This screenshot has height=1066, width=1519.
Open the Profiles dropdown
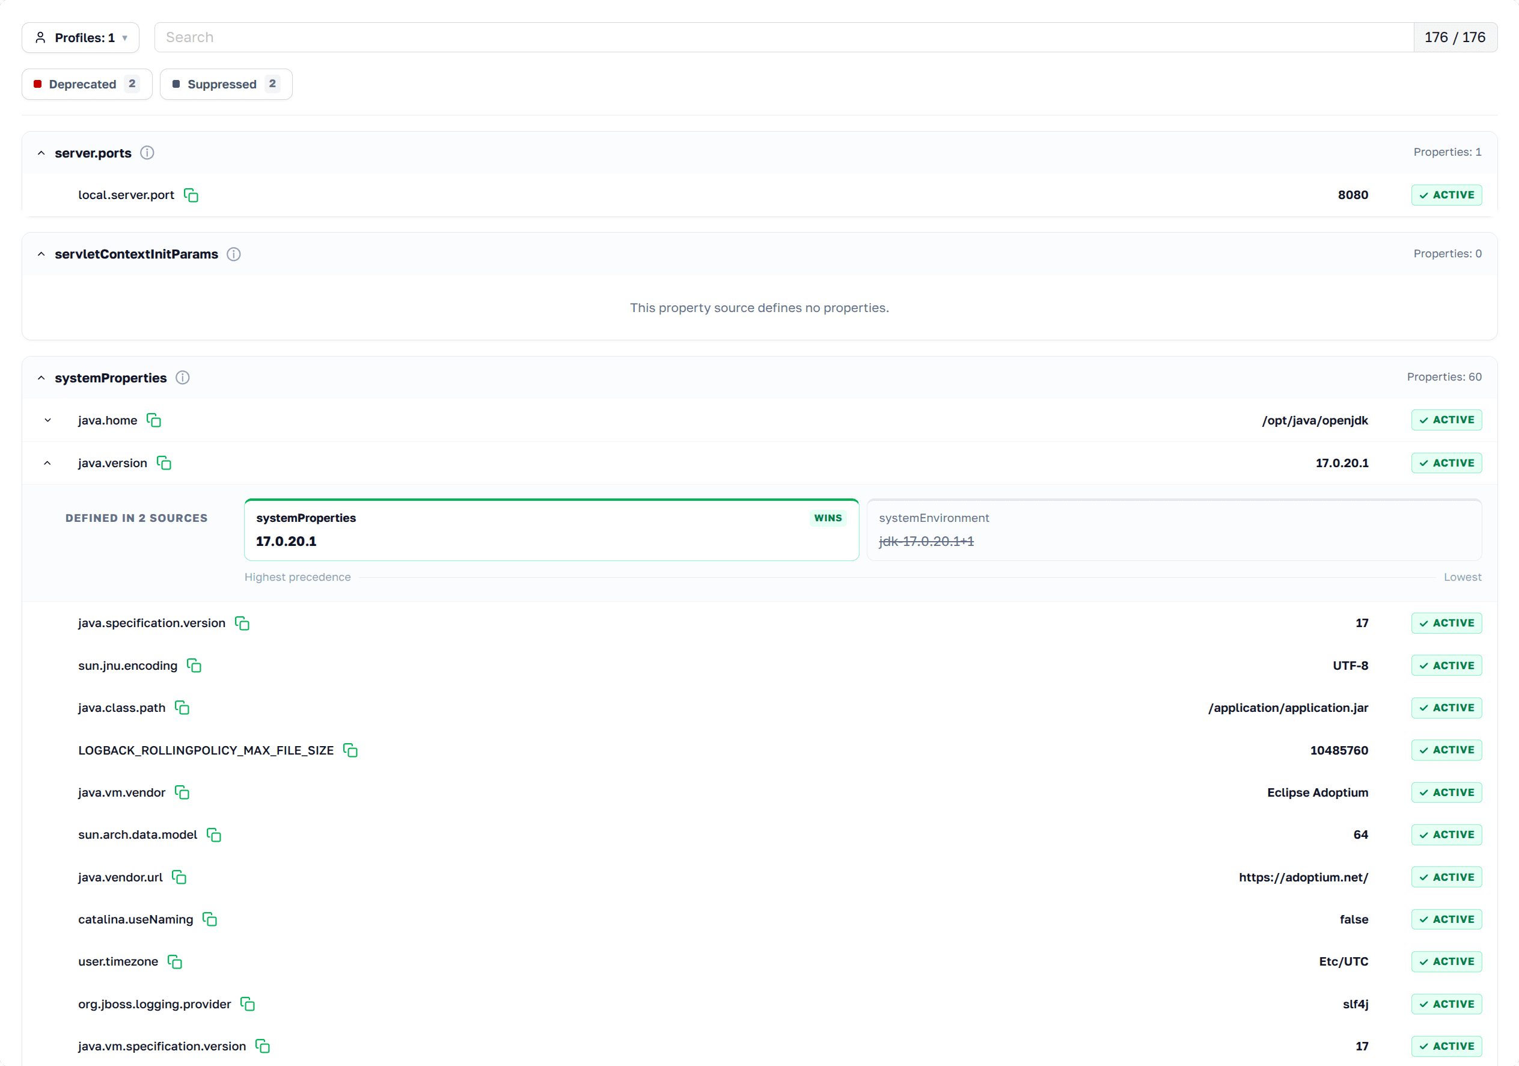click(x=81, y=38)
